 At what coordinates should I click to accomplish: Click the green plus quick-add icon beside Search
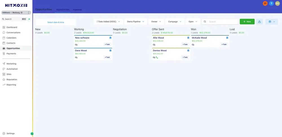click(29, 19)
